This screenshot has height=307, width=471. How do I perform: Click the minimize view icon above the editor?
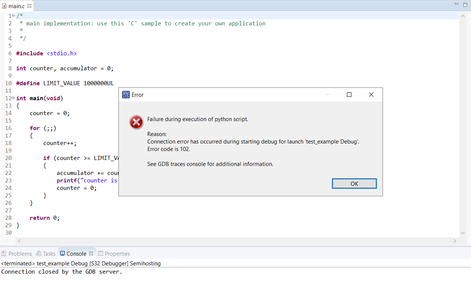coord(456,4)
